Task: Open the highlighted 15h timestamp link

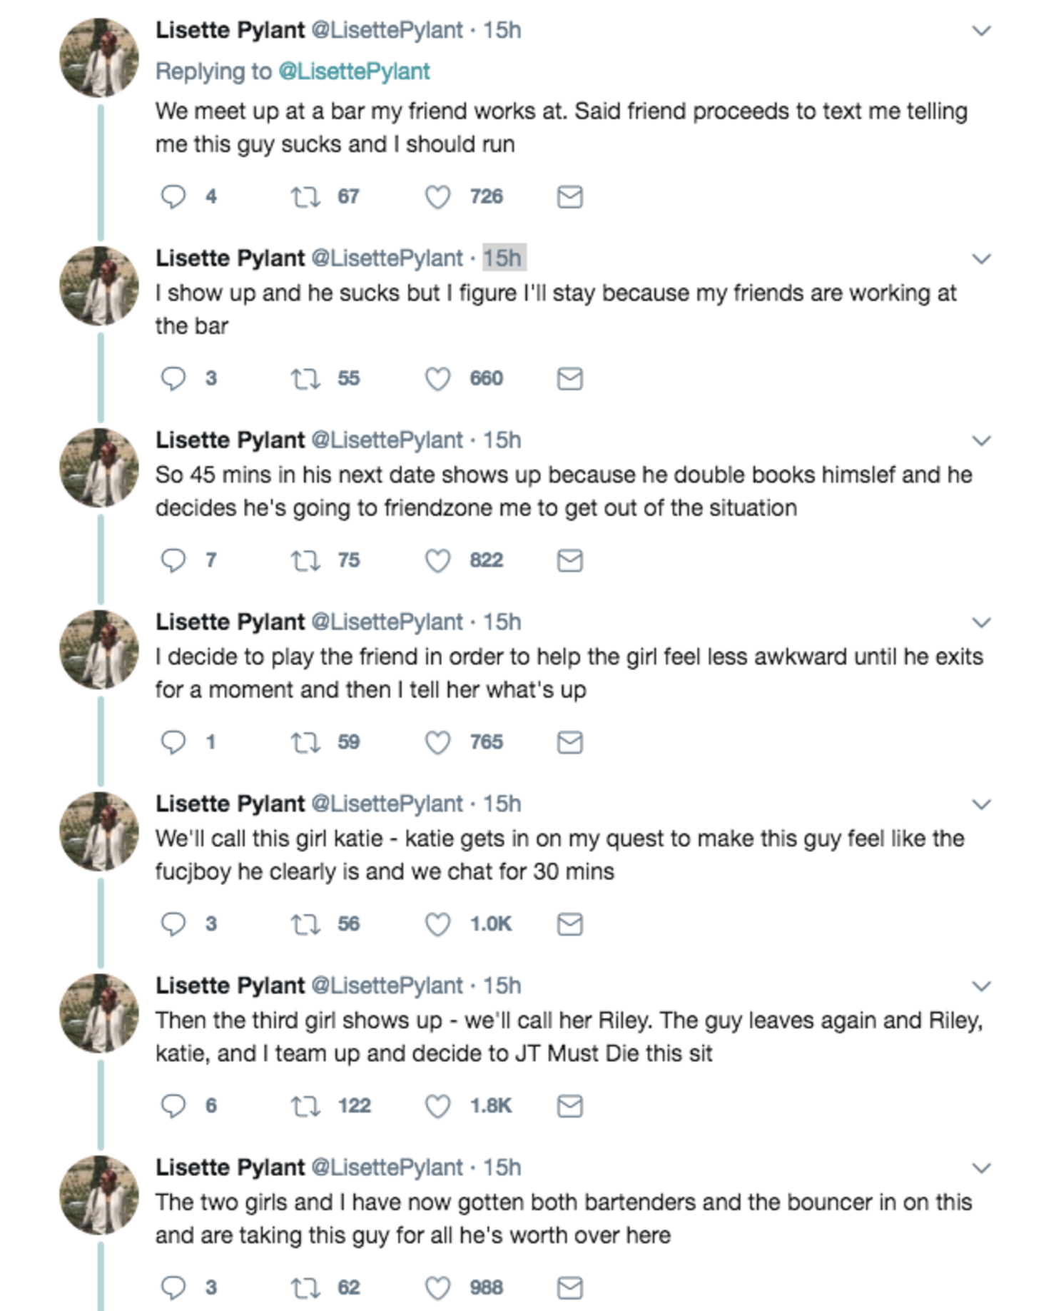Action: tap(503, 258)
